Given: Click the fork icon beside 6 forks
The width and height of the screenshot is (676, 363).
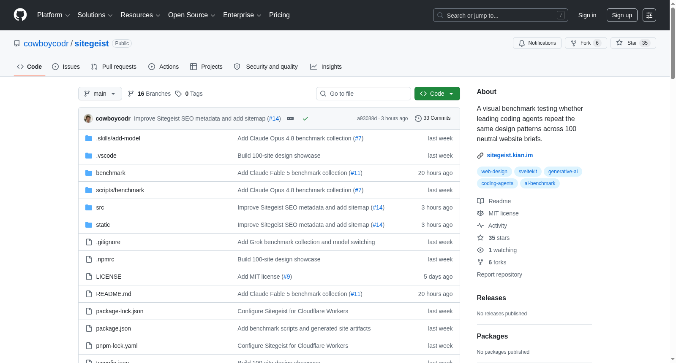Looking at the screenshot, I should pyautogui.click(x=480, y=262).
